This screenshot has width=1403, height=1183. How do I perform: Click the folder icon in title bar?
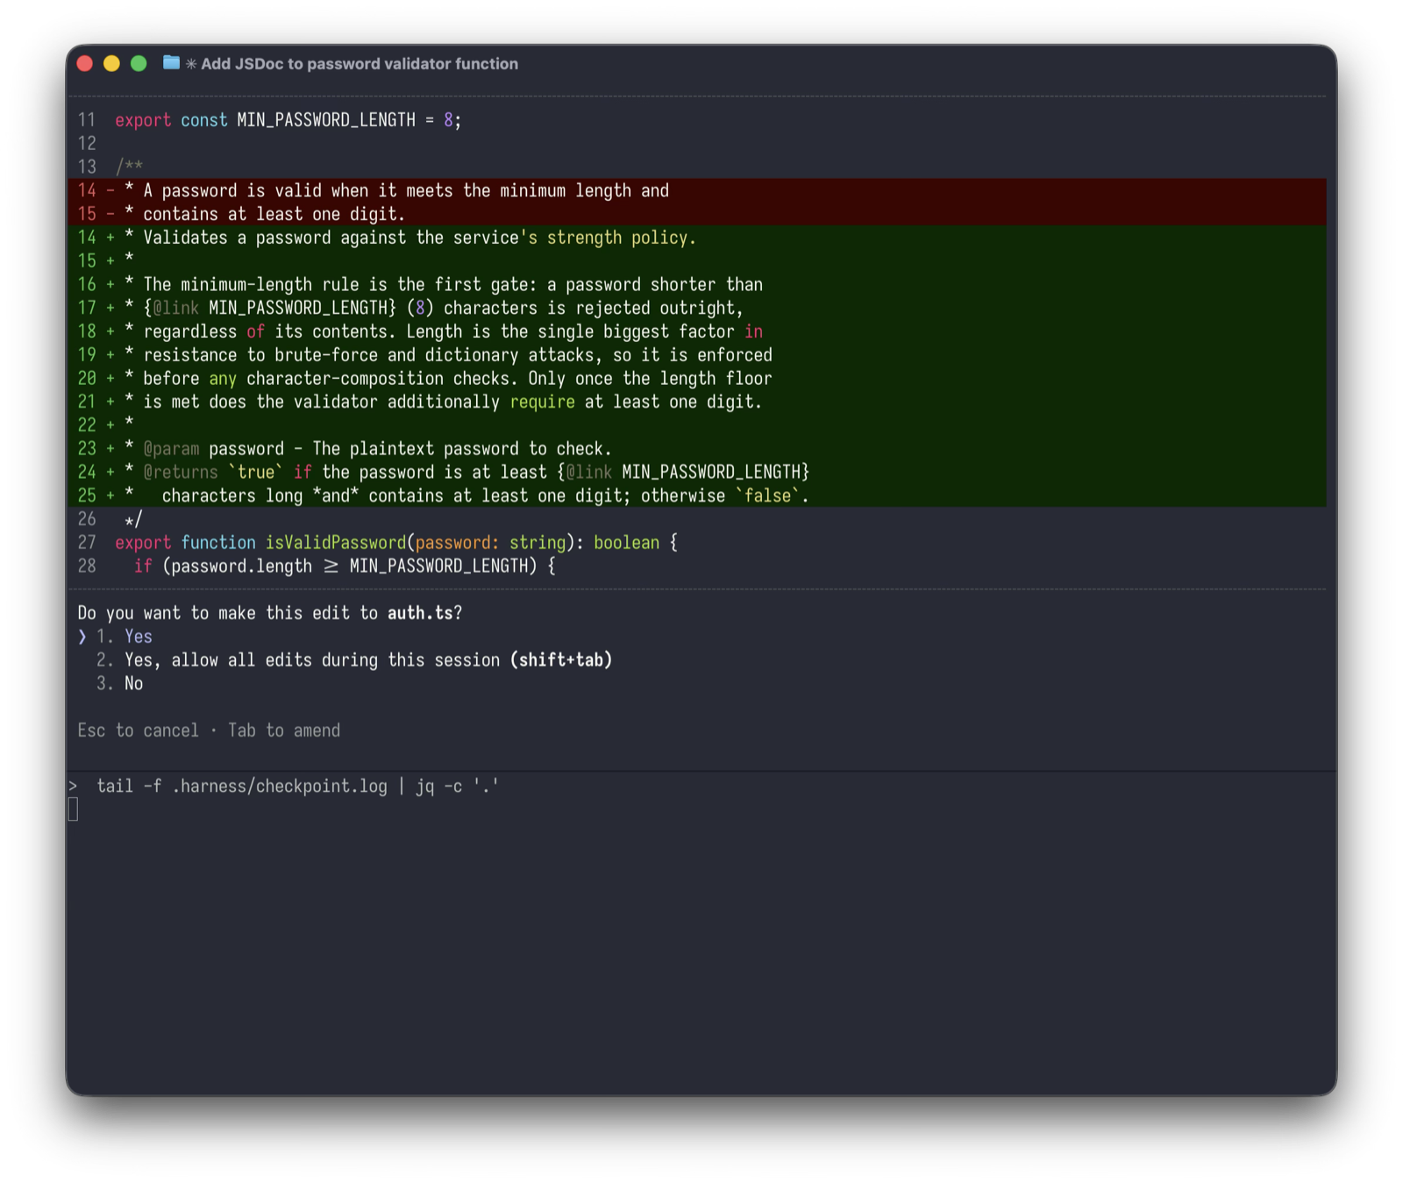[x=171, y=63]
